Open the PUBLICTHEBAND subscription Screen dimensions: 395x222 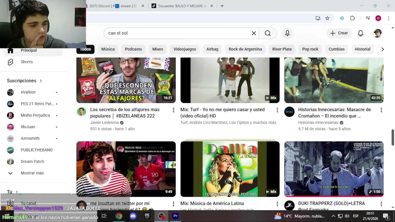pyautogui.click(x=33, y=150)
